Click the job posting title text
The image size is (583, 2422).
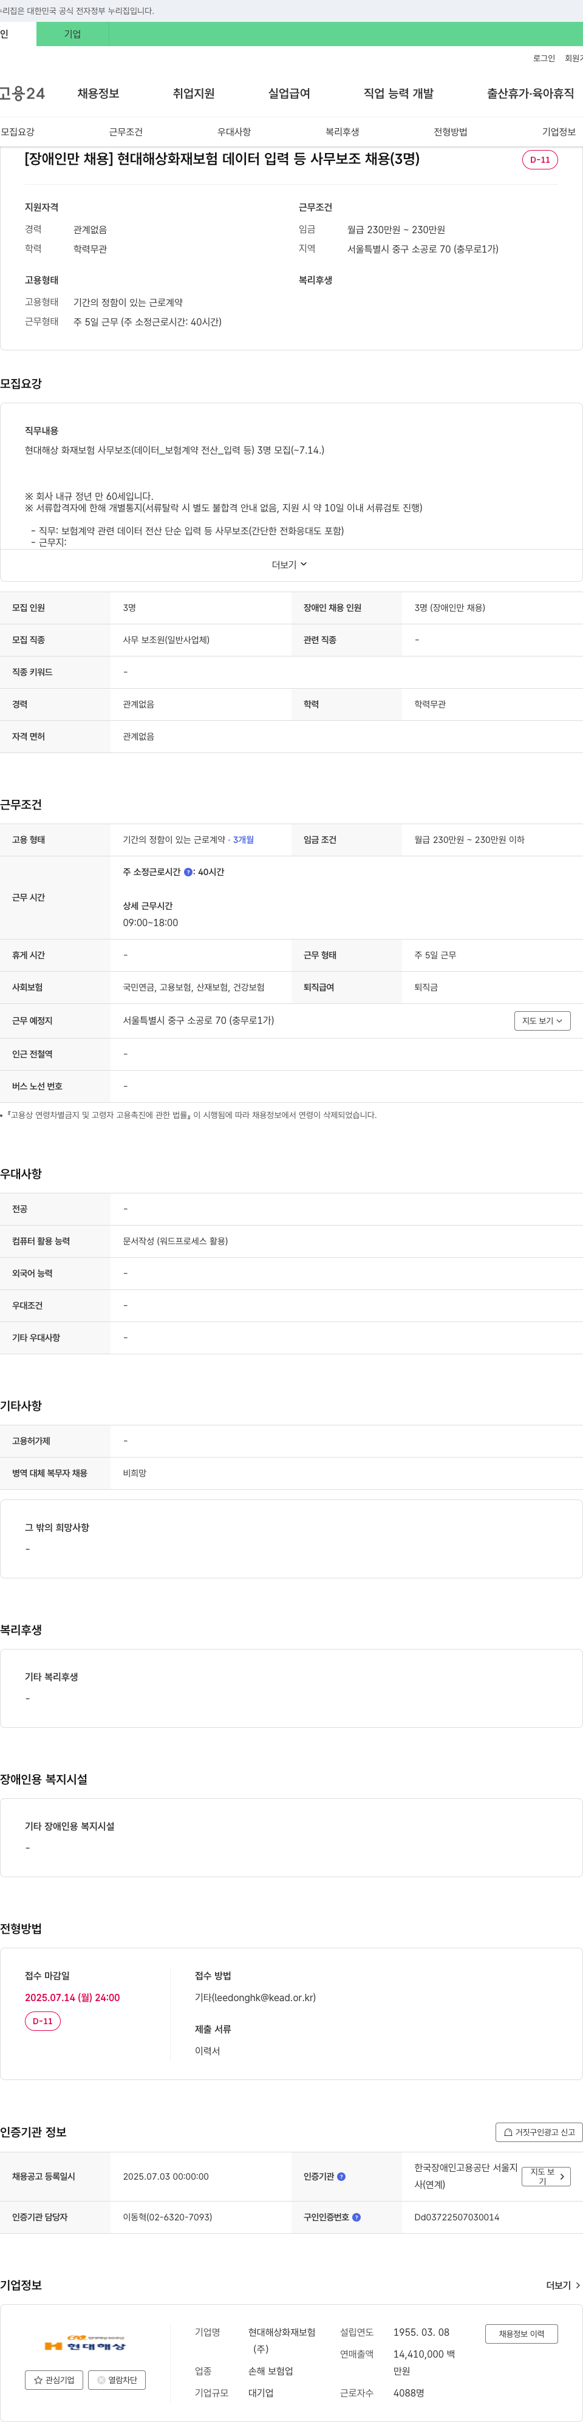click(x=222, y=159)
